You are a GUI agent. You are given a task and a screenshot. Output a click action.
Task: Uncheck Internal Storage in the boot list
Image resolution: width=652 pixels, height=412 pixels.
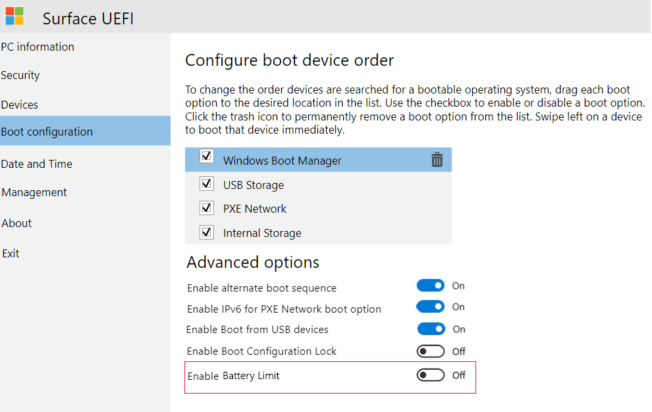206,232
